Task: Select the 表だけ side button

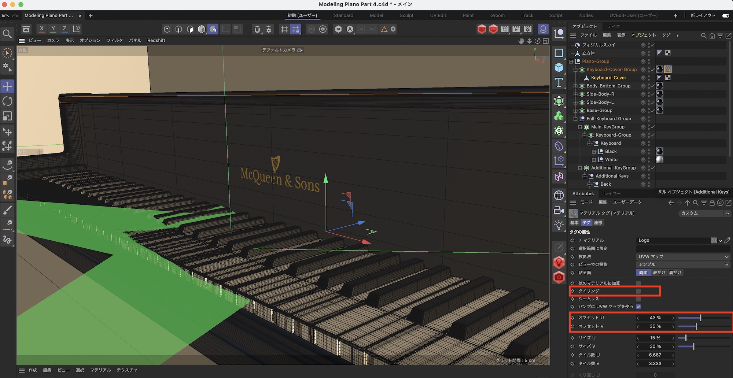Action: [659, 273]
